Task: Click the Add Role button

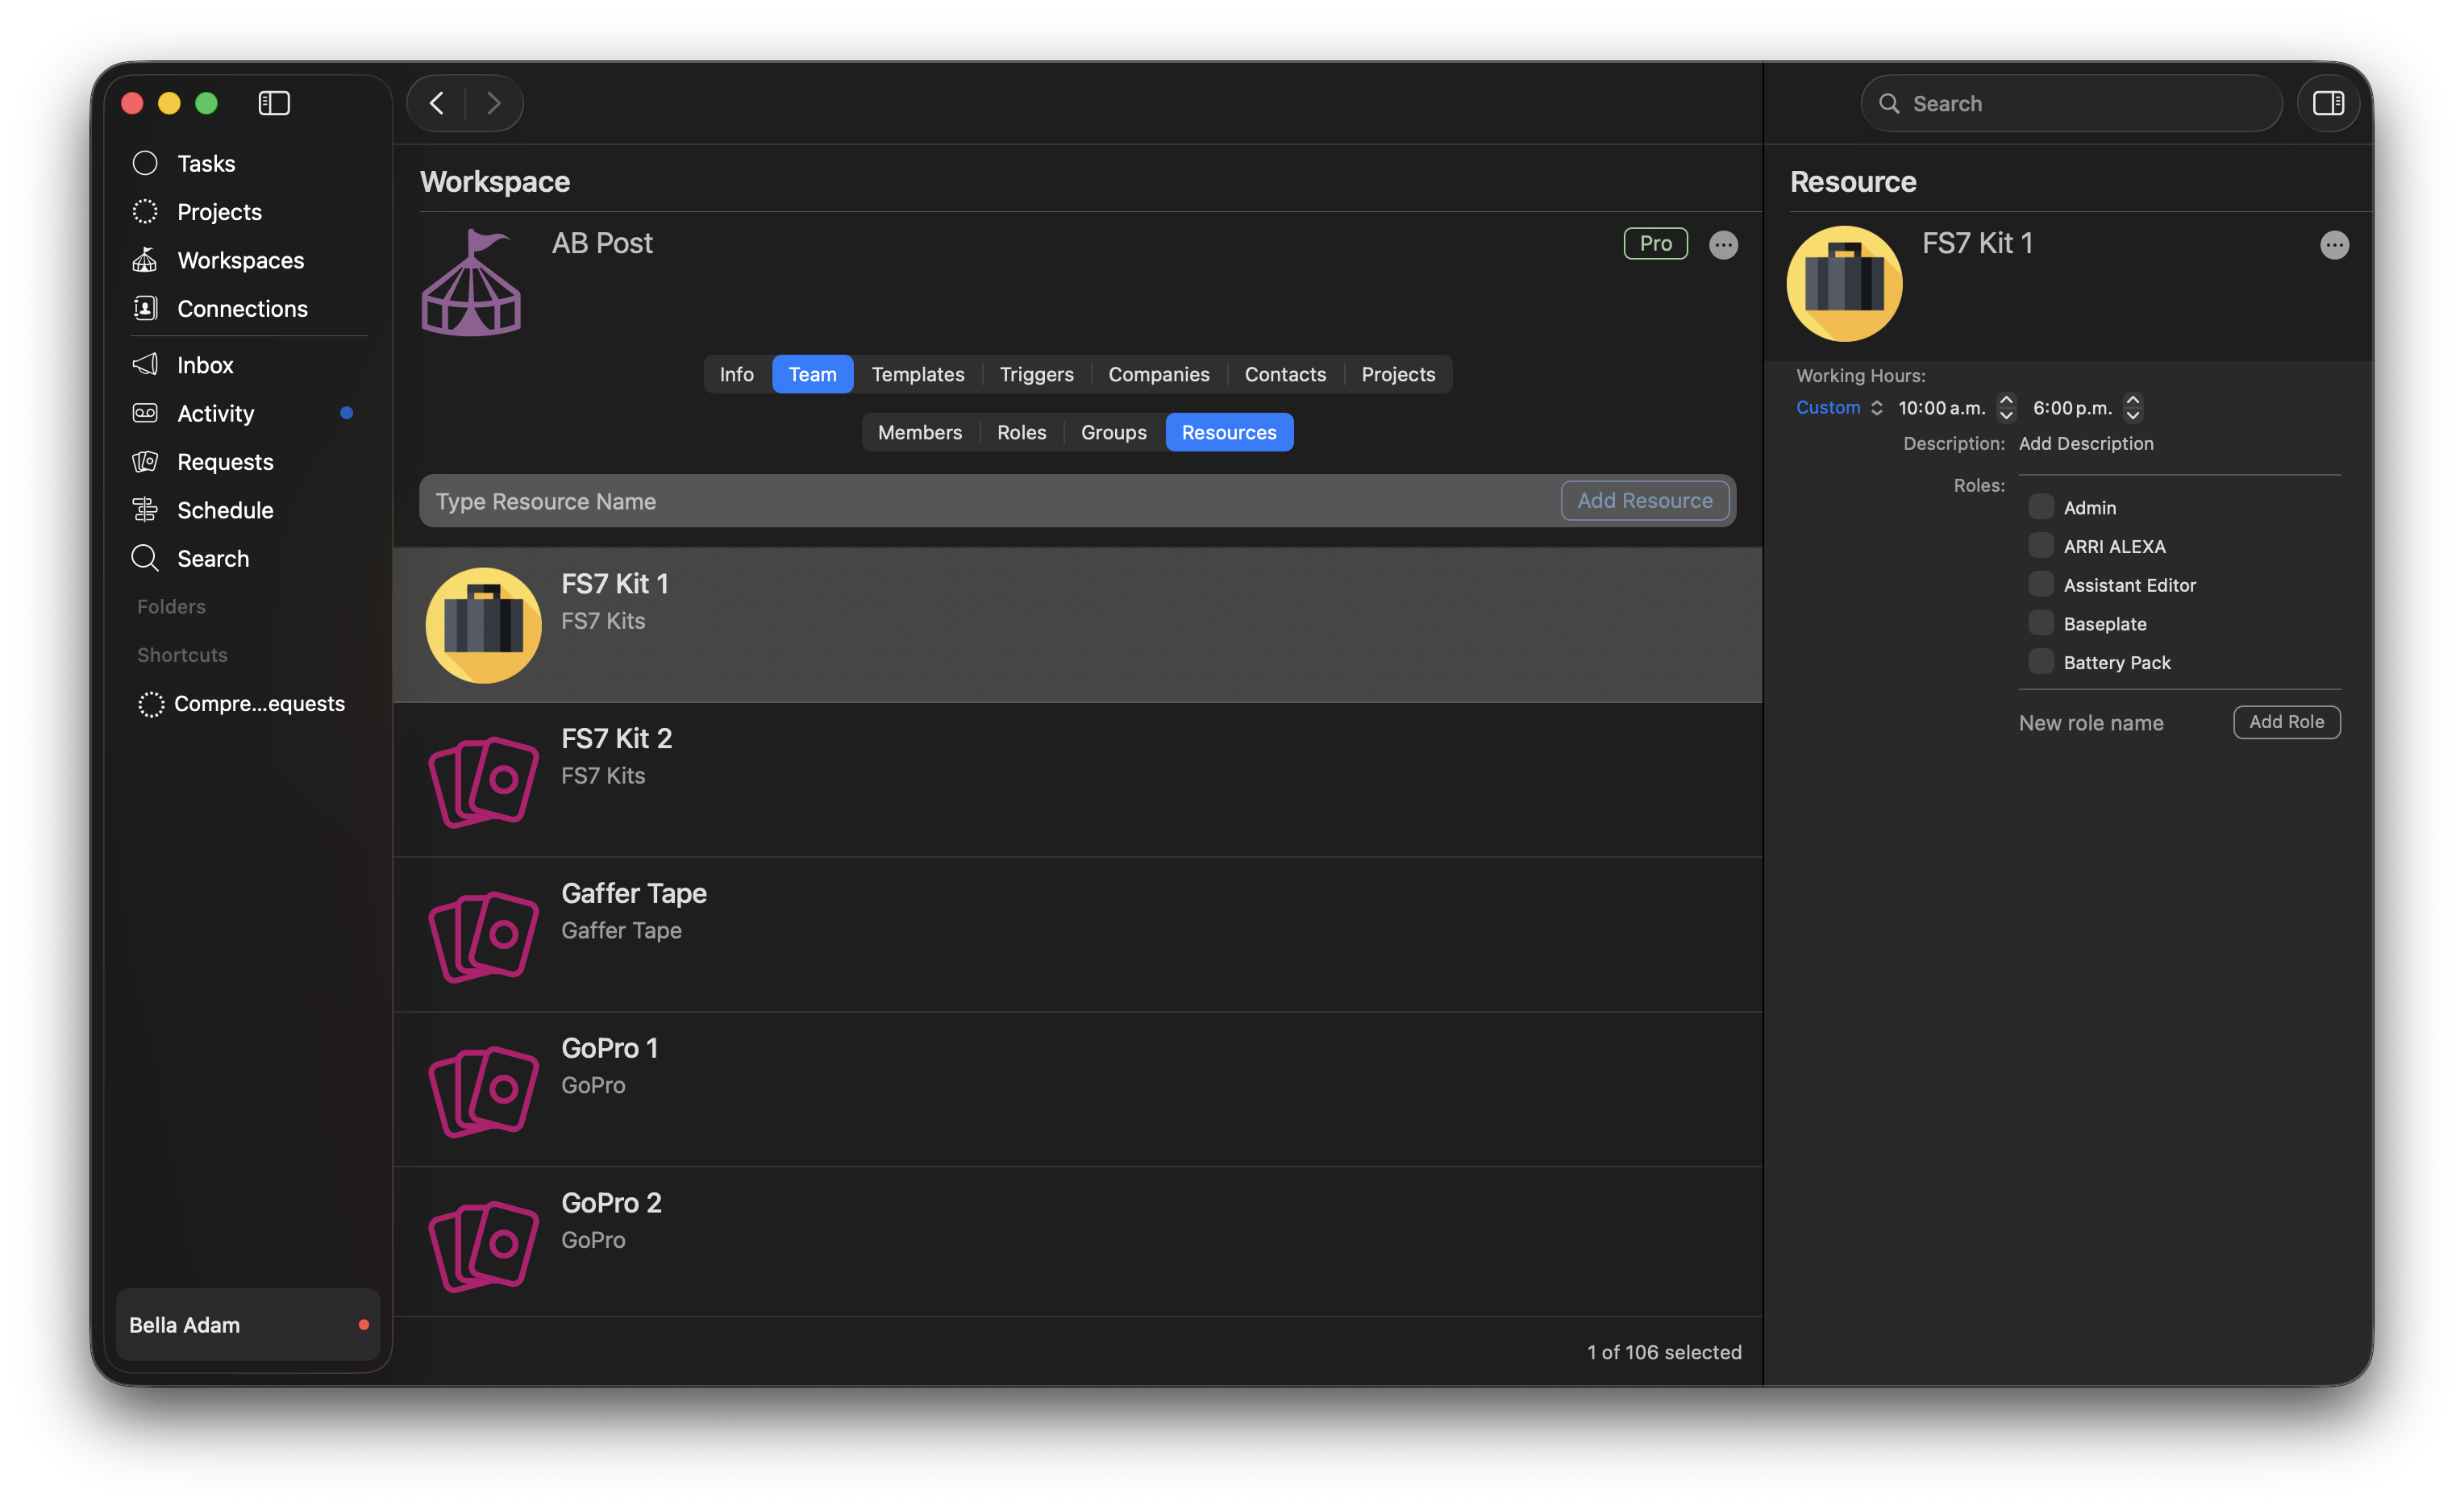Action: pyautogui.click(x=2286, y=722)
